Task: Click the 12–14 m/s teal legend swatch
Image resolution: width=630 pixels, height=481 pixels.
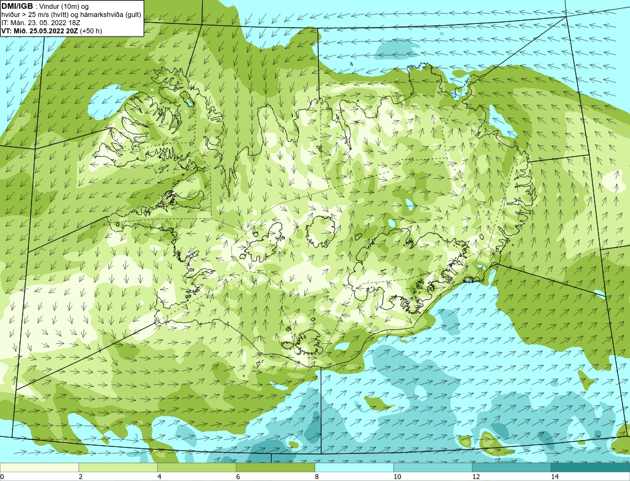Action: 512,468
